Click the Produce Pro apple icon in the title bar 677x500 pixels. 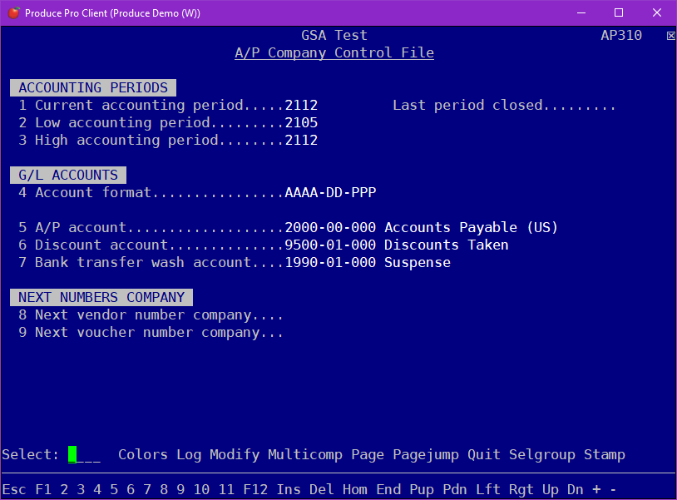click(x=14, y=13)
